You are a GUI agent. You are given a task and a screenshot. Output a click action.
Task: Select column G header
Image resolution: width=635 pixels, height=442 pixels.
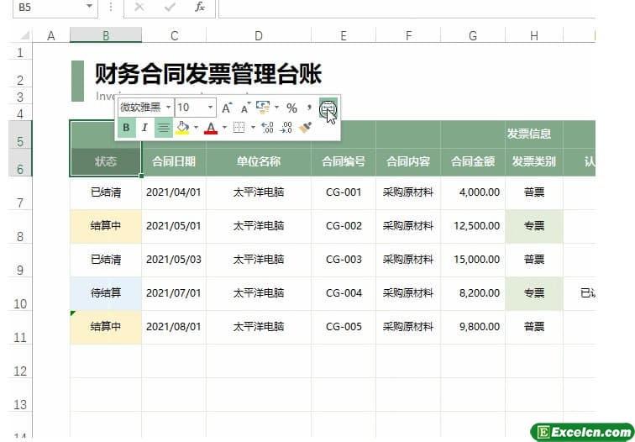click(x=473, y=35)
